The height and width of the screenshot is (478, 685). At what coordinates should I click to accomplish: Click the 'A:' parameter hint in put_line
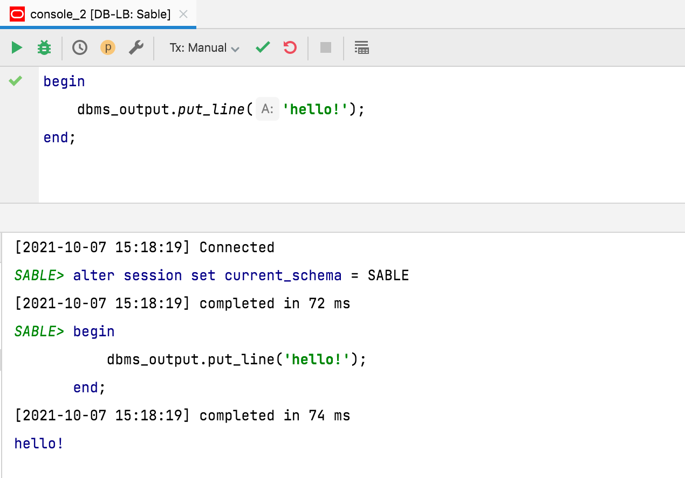coord(268,109)
